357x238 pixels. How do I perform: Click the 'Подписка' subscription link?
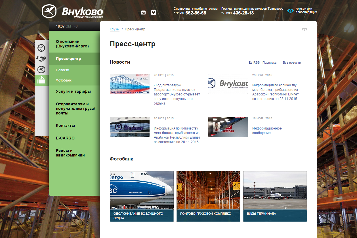tap(269, 62)
